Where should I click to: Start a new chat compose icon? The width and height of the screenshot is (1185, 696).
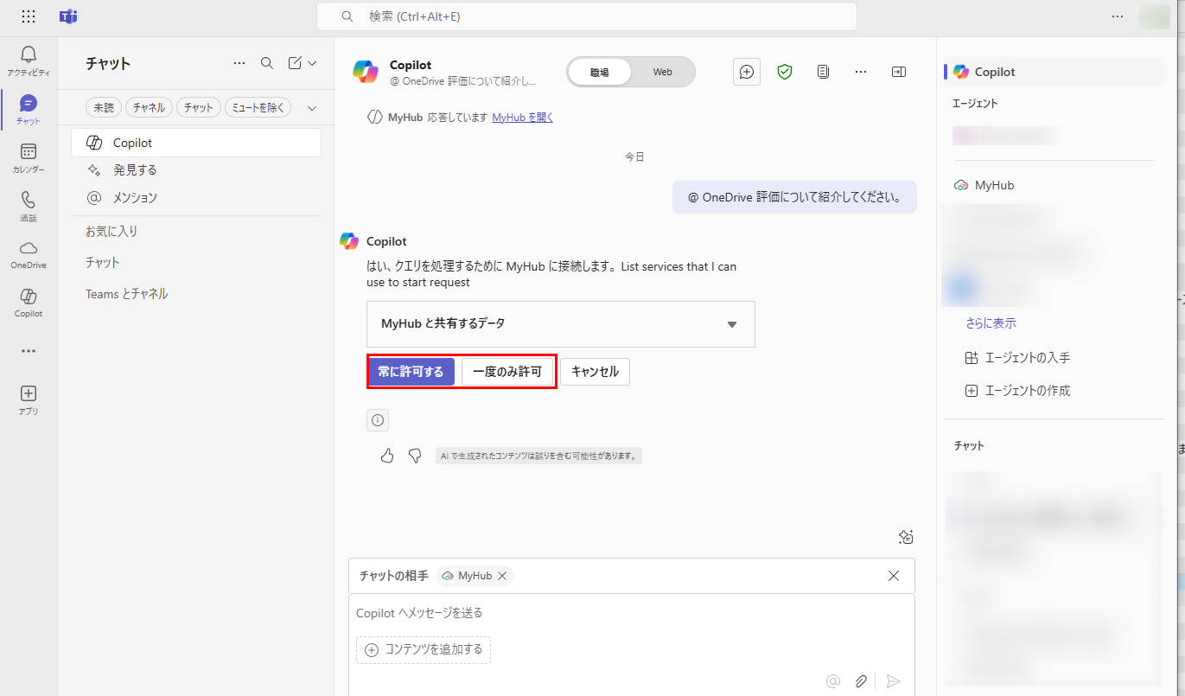tap(295, 63)
